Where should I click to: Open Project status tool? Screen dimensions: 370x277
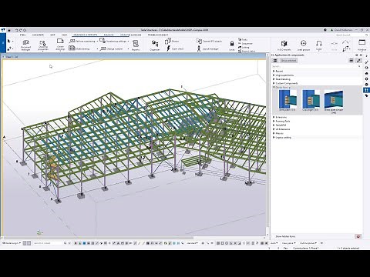[247, 52]
